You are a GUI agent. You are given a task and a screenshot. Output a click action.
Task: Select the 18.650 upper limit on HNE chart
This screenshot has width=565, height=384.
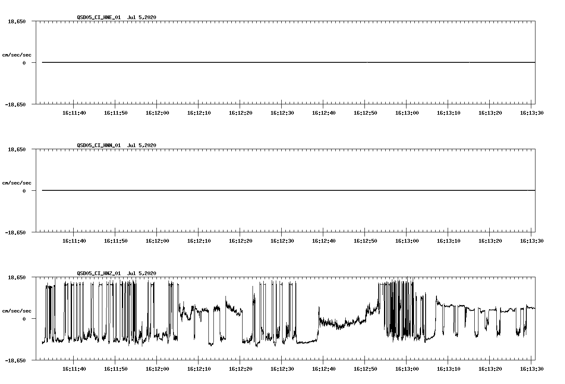[17, 21]
